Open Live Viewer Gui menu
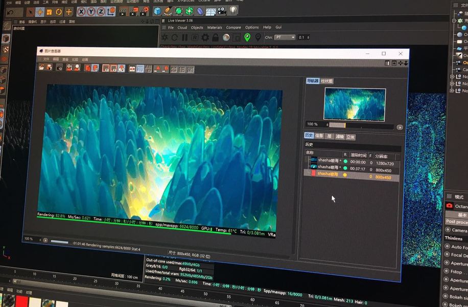The height and width of the screenshot is (307, 468). click(278, 27)
